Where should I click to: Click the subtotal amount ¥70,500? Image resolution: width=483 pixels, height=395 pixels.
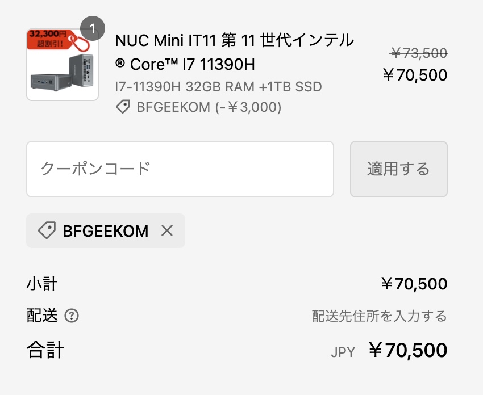tap(414, 284)
